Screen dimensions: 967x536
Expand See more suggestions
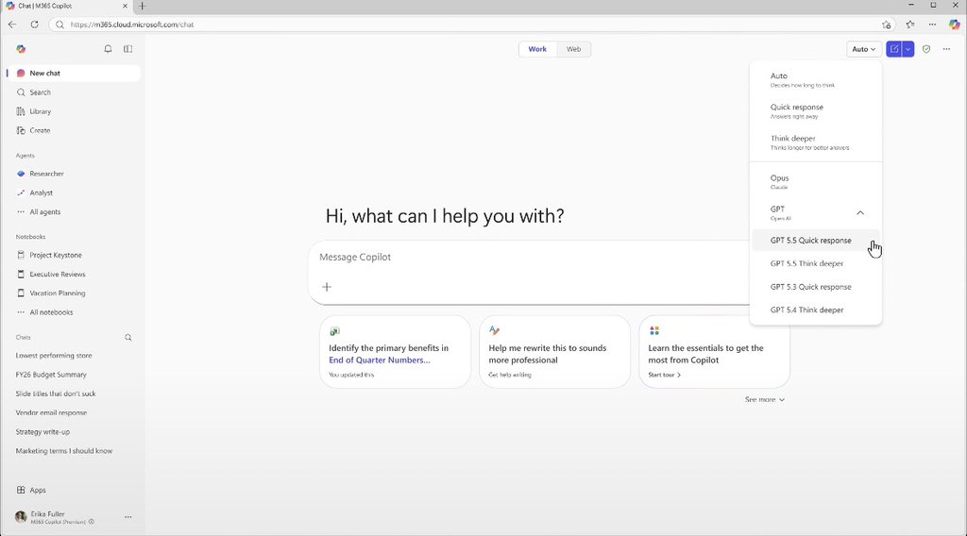(x=765, y=400)
